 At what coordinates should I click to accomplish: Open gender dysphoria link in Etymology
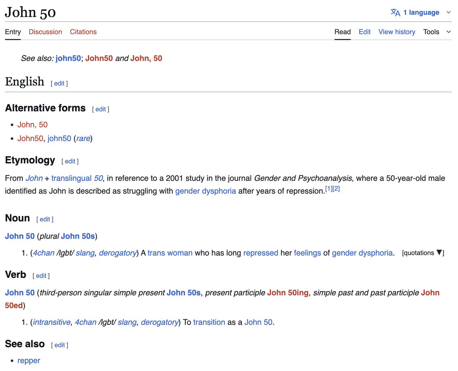pos(206,191)
